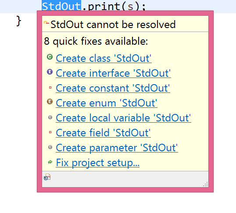236x213 pixels.
Task: Select Create class 'StdOut' quick fix
Action: [x=104, y=58]
